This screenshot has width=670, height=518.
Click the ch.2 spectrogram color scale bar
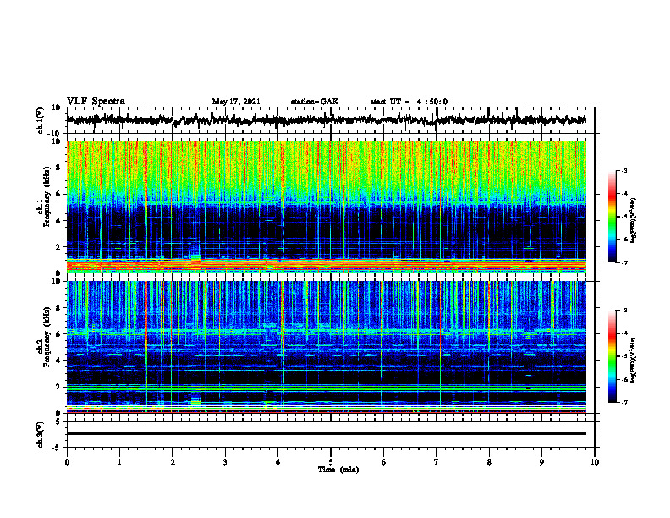(612, 356)
